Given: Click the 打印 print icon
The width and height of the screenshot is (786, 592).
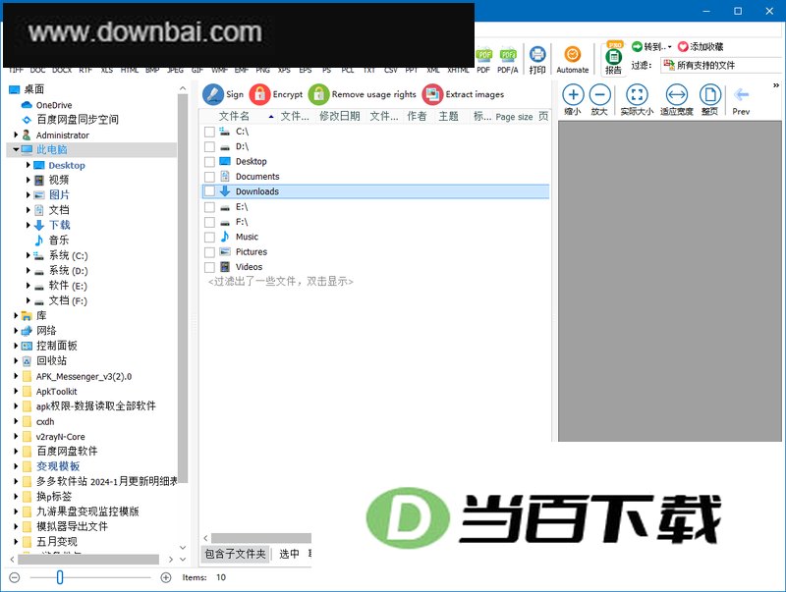Looking at the screenshot, I should pyautogui.click(x=537, y=60).
